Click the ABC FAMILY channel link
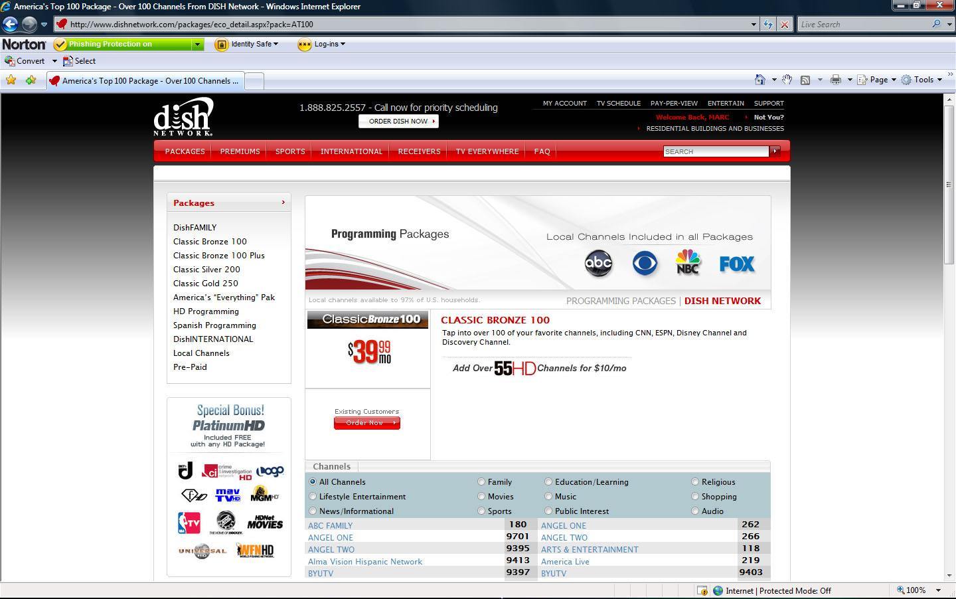Image resolution: width=956 pixels, height=599 pixels. [330, 525]
